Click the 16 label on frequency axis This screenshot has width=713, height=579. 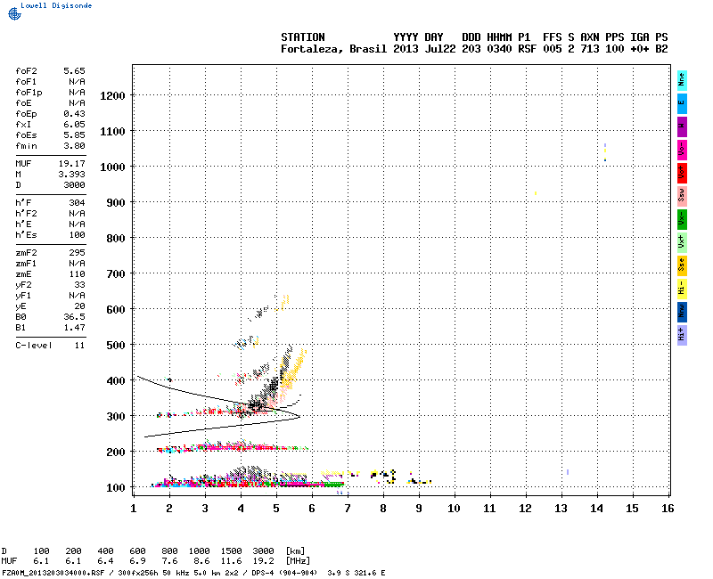[668, 509]
